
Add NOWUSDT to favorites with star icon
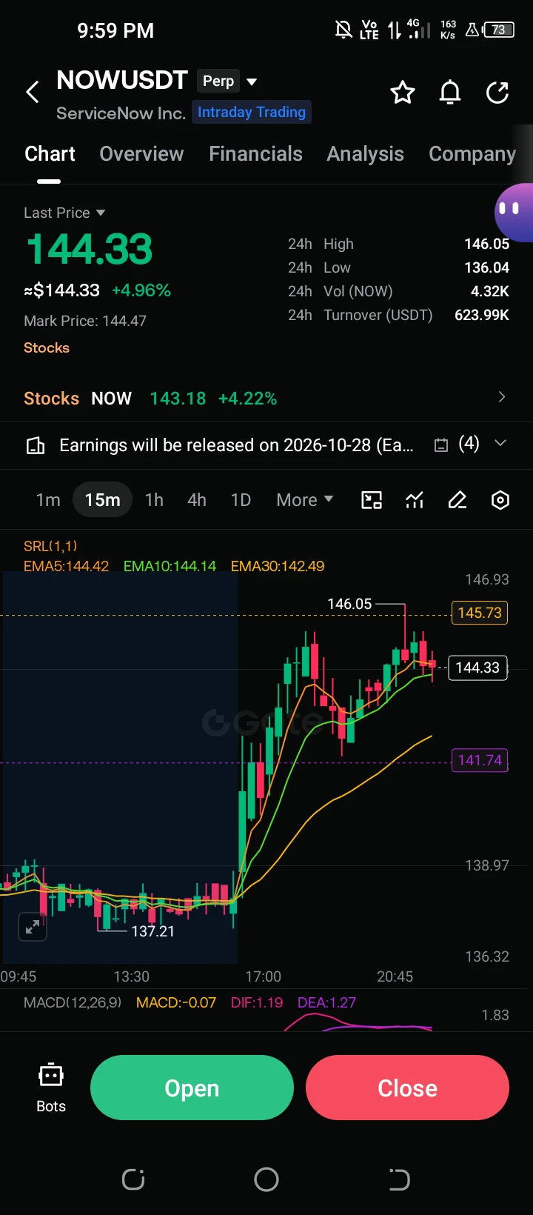tap(403, 93)
